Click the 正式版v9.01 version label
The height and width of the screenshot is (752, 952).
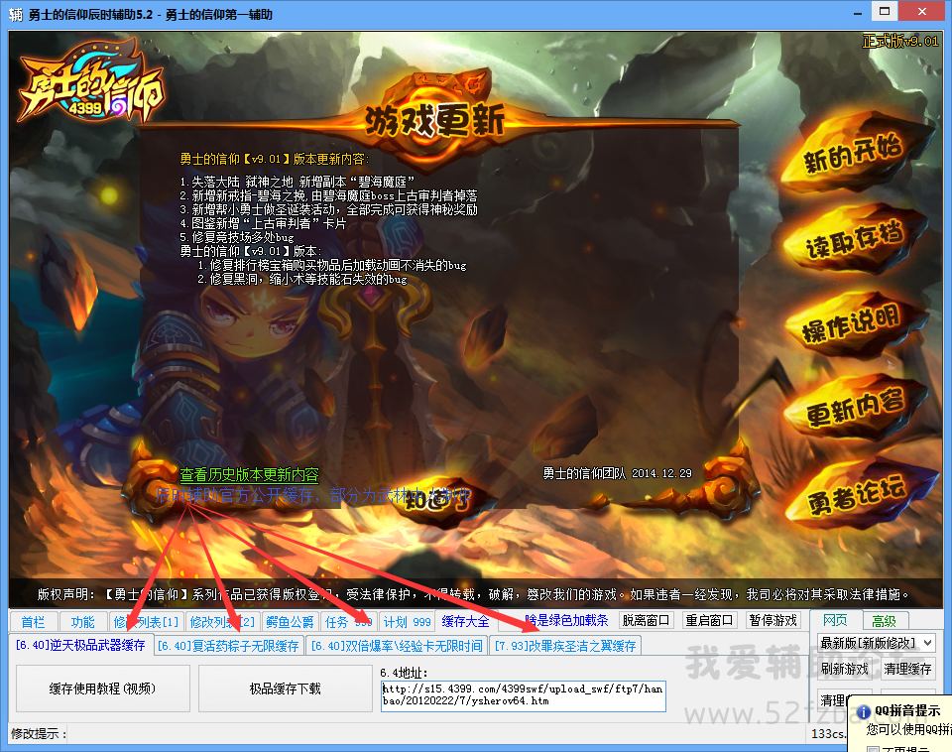[900, 41]
